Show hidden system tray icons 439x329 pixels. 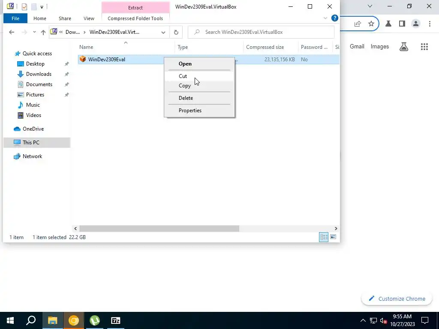click(363, 320)
